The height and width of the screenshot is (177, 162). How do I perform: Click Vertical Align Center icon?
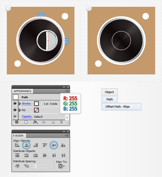click(x=54, y=145)
